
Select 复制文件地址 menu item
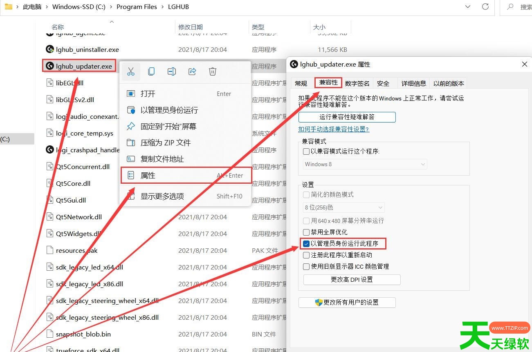186,159
